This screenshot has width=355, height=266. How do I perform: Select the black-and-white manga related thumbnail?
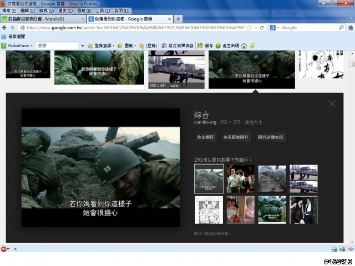pos(209,210)
